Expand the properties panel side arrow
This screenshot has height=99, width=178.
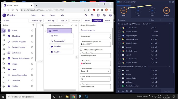(x=77, y=57)
